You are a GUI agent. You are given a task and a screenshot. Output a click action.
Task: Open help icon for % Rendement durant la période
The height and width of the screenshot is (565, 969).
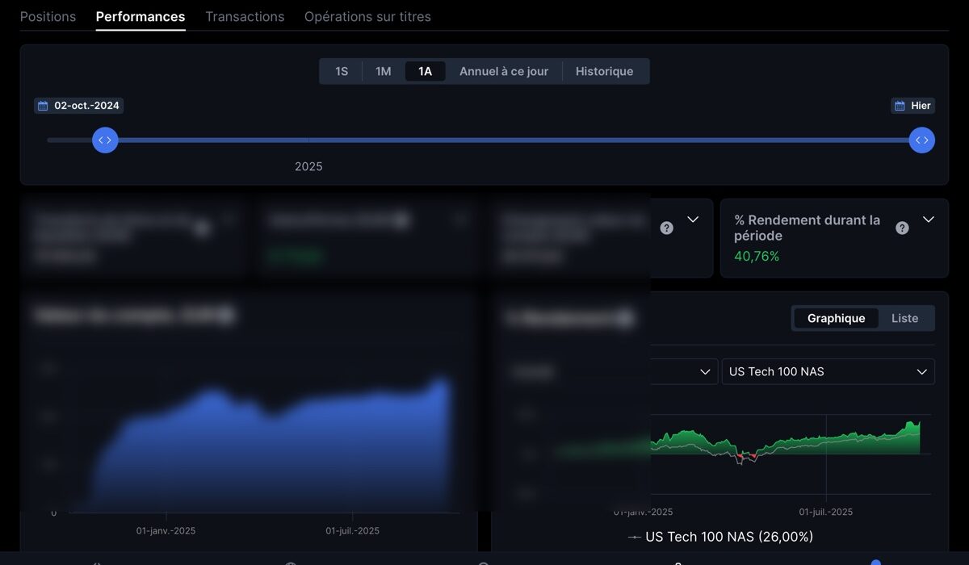click(x=902, y=228)
